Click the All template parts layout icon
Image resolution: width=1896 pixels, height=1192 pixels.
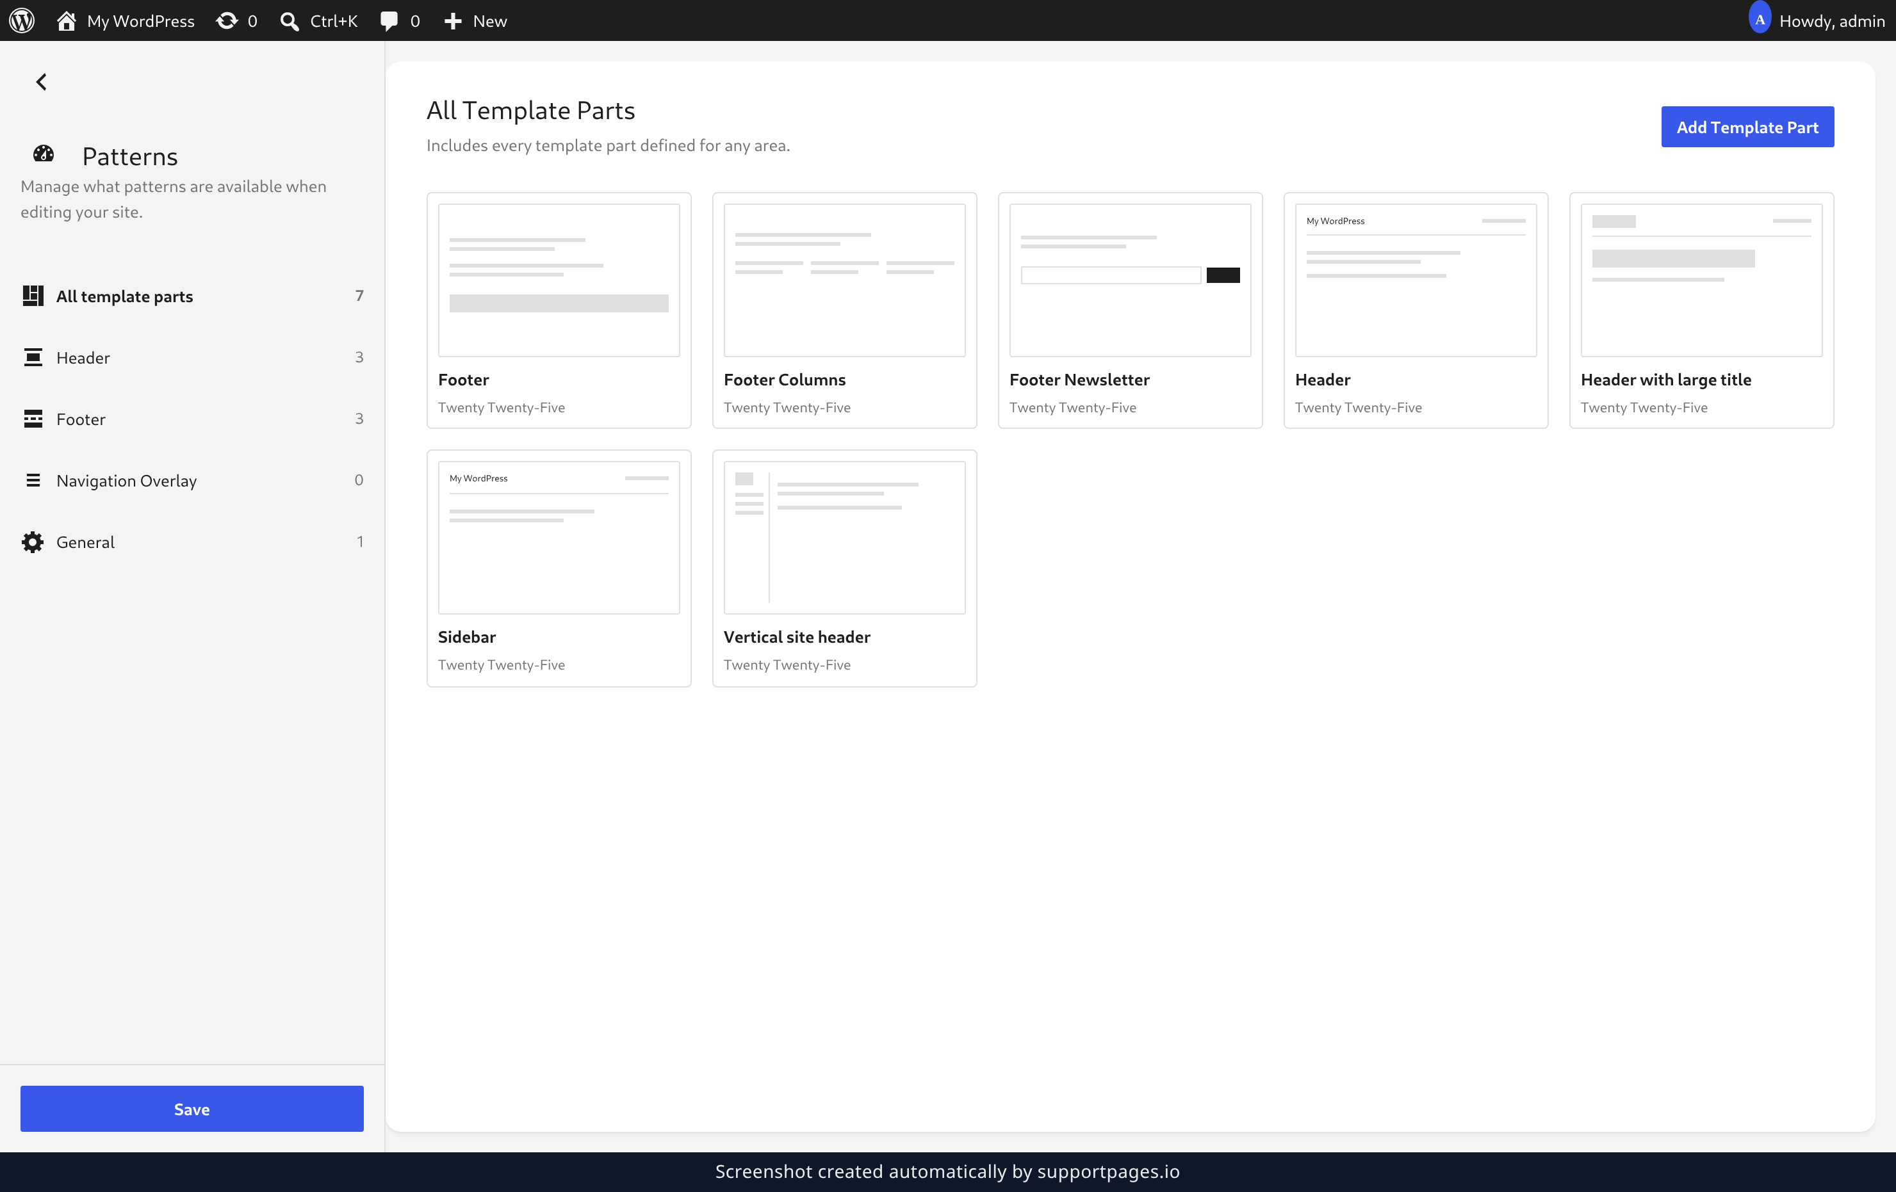click(33, 295)
